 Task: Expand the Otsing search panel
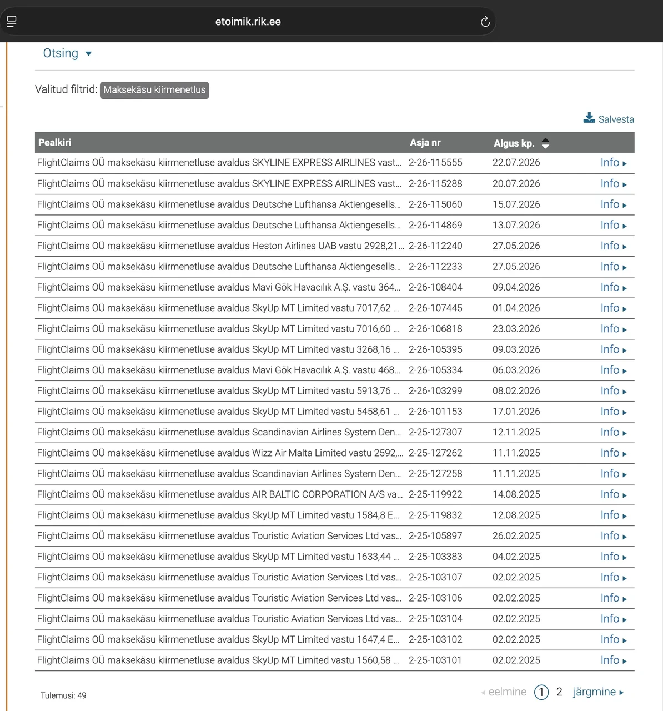pos(67,53)
